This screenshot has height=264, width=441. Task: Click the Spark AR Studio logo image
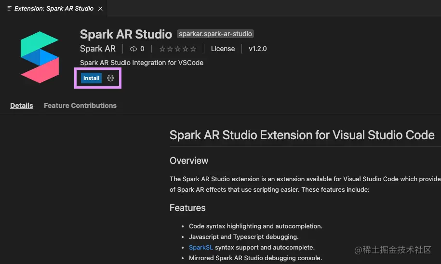pyautogui.click(x=40, y=57)
